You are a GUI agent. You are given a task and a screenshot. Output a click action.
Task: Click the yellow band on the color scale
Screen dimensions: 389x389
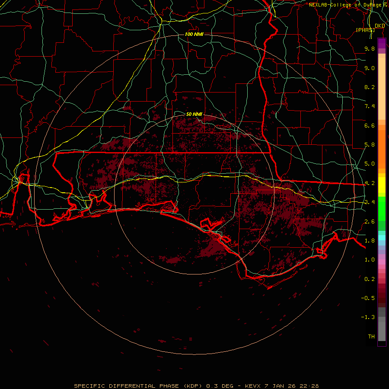click(x=382, y=185)
